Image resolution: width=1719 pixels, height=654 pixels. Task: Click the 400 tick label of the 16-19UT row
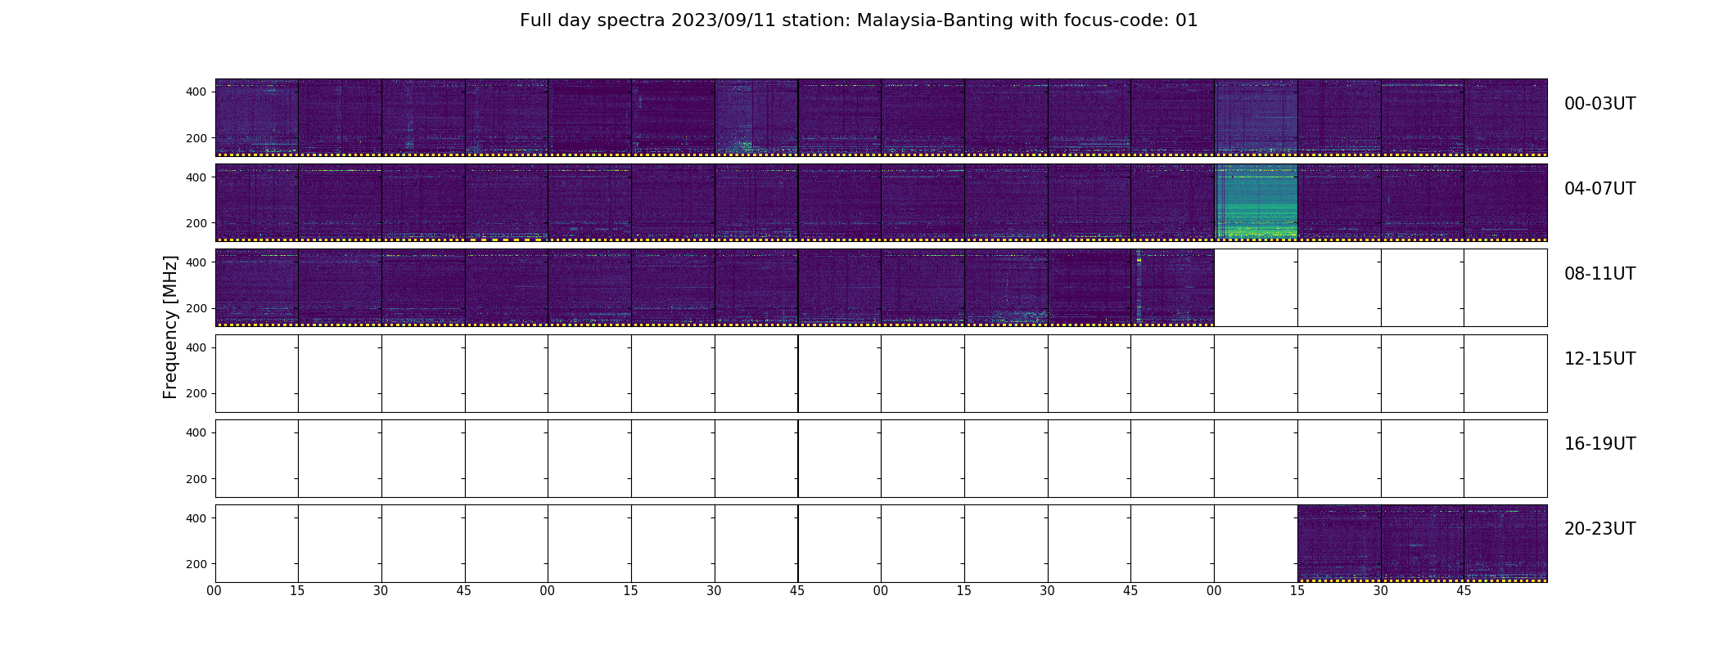pyautogui.click(x=196, y=432)
